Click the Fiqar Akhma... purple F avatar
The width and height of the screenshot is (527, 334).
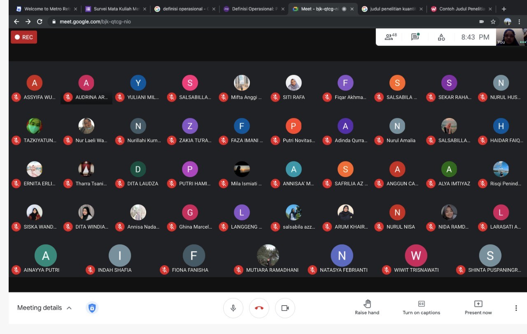pos(345,83)
